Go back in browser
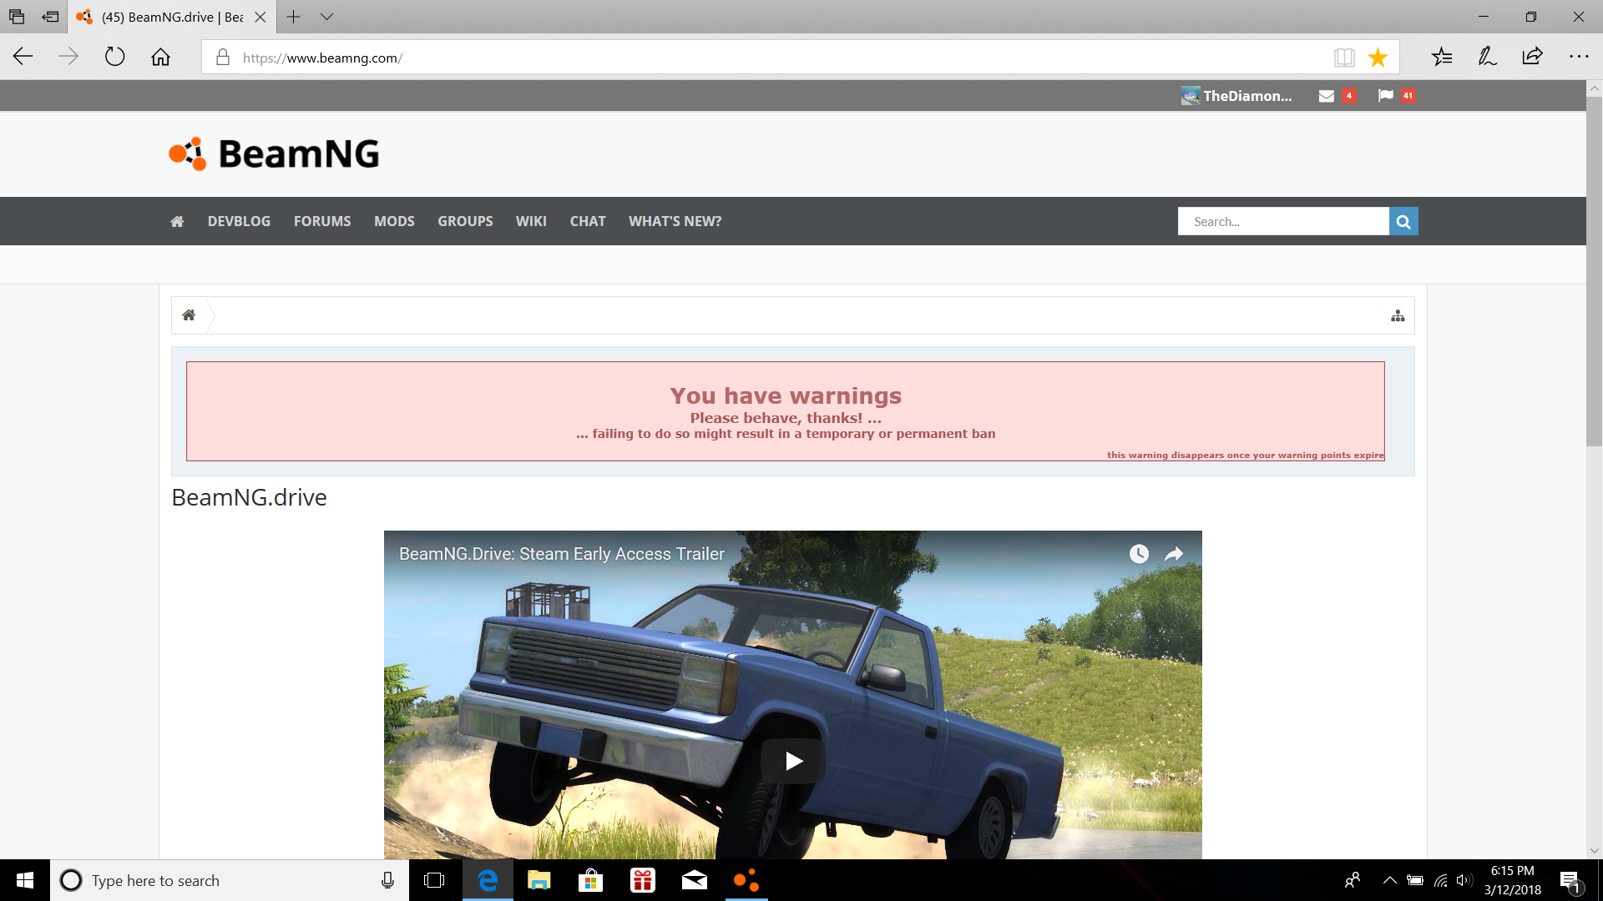This screenshot has height=901, width=1603. tap(23, 57)
